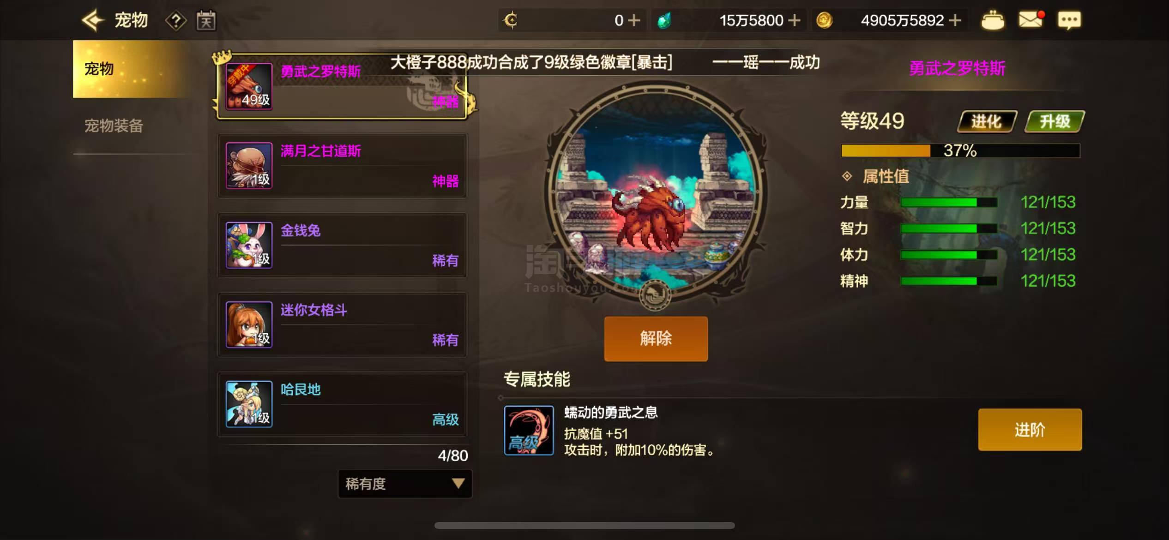Tap the round emblem below pet portrait

(655, 295)
